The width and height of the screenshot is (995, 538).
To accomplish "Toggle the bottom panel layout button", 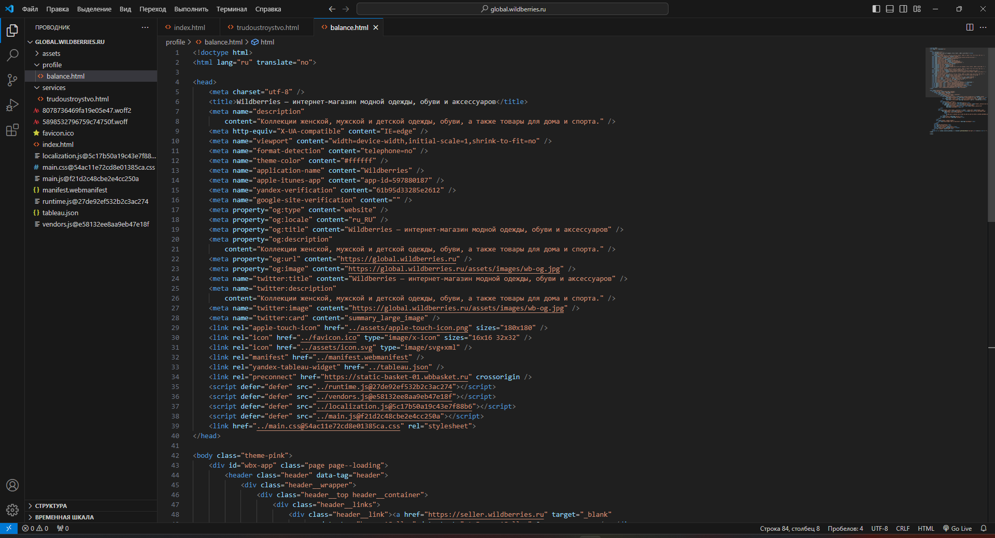I will pos(890,9).
